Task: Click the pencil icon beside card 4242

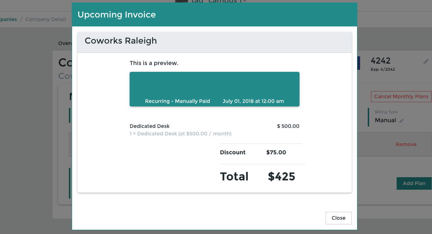Action: click(x=426, y=62)
